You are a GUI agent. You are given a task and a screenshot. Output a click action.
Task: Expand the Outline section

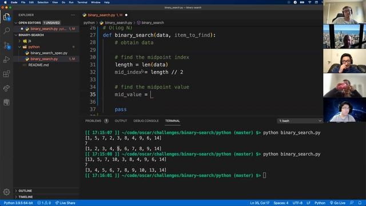[x=25, y=191]
